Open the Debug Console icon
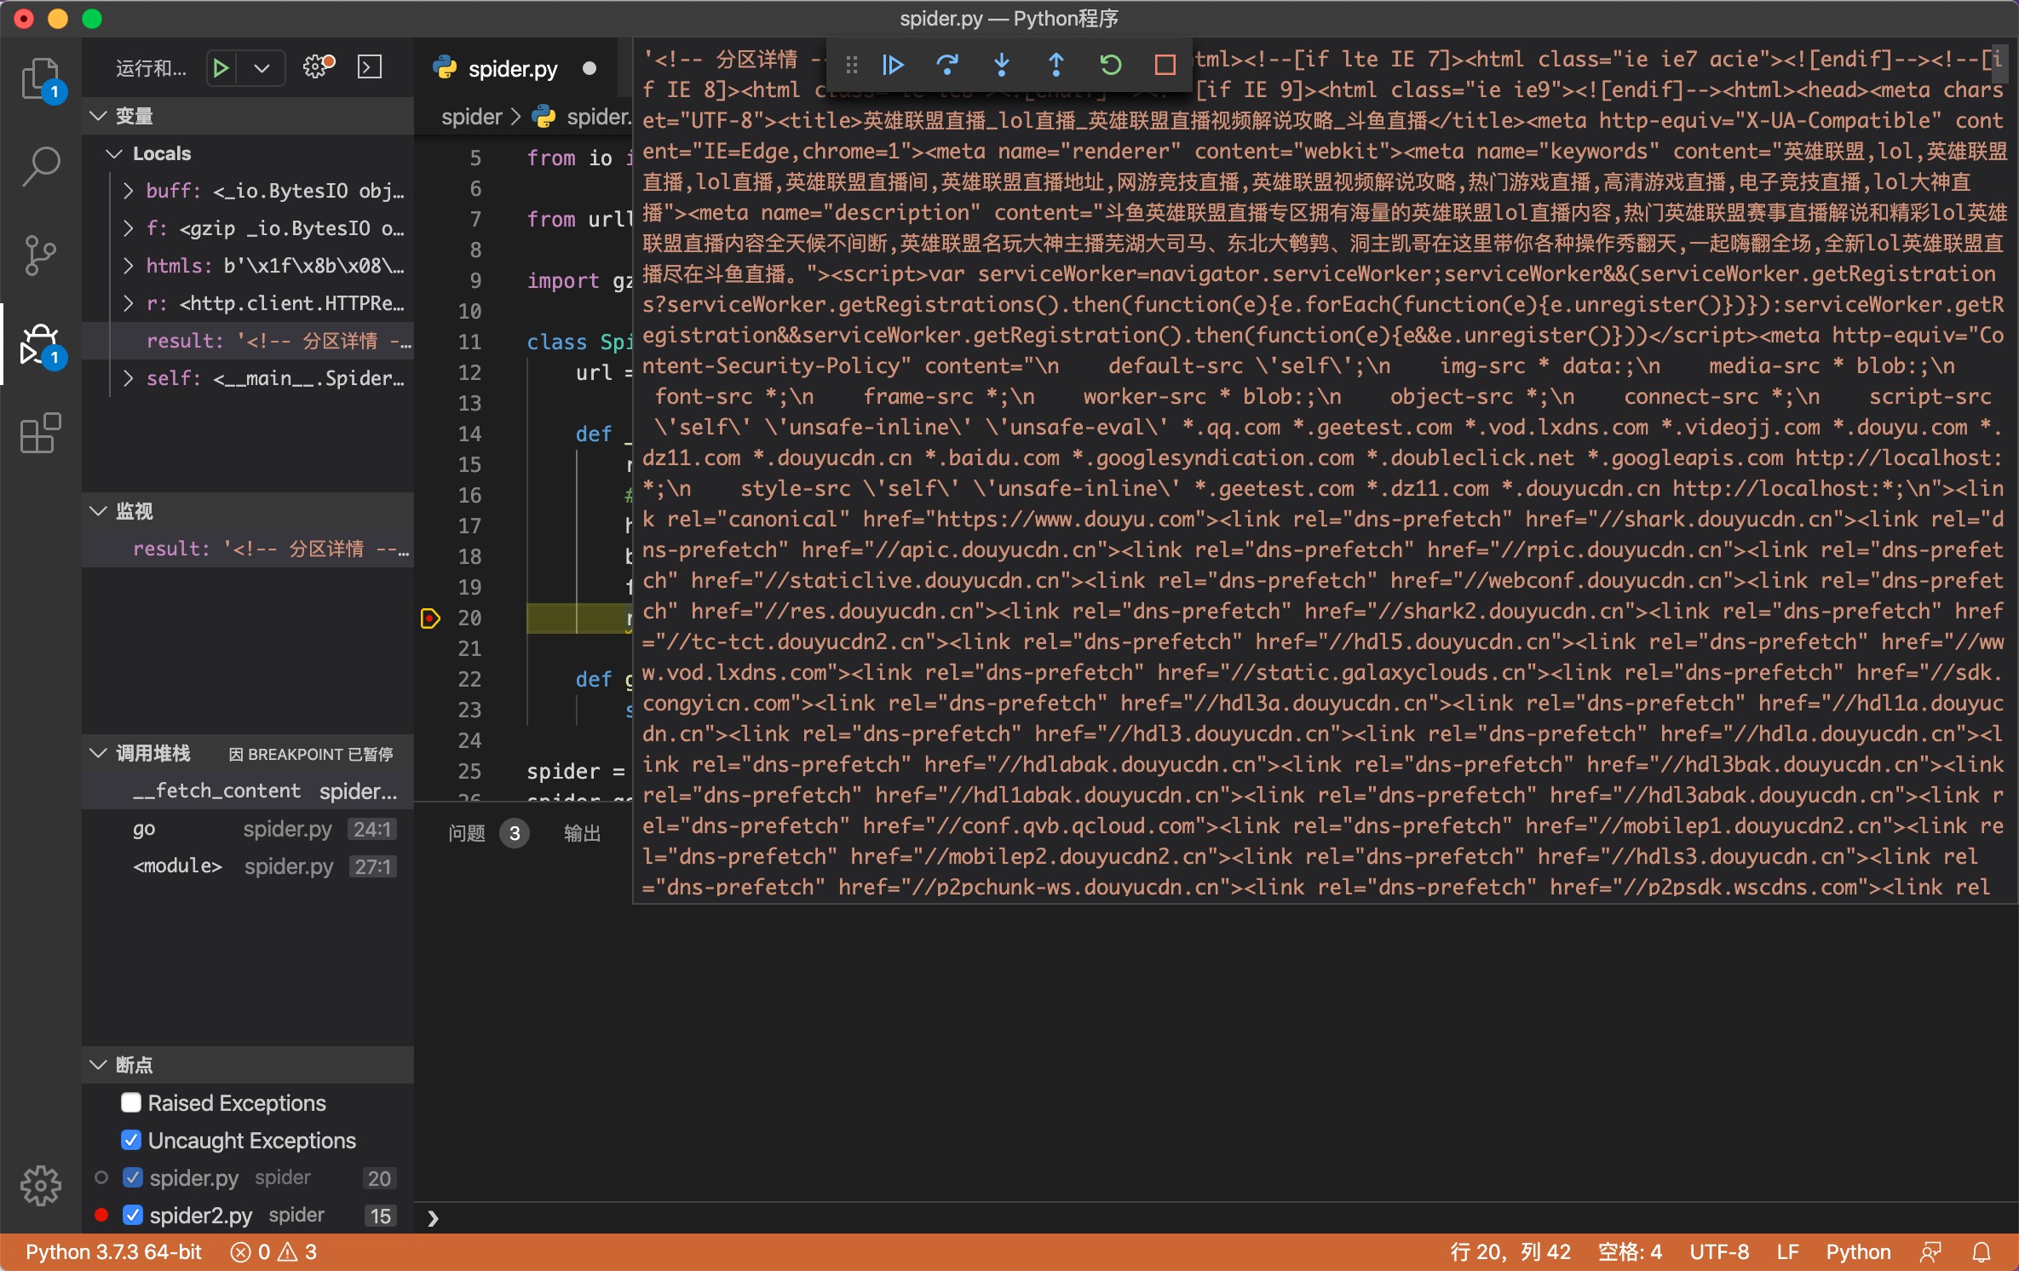Viewport: 2019px width, 1271px height. (369, 67)
